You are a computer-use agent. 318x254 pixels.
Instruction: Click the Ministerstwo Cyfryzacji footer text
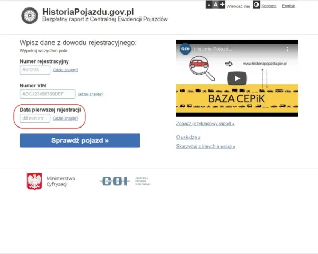coord(61,182)
